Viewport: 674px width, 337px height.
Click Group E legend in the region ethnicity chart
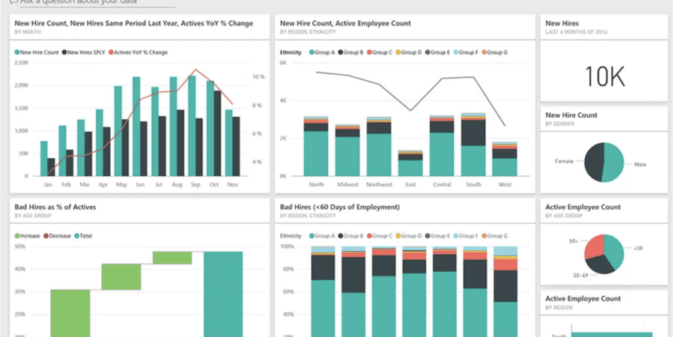coord(437,52)
